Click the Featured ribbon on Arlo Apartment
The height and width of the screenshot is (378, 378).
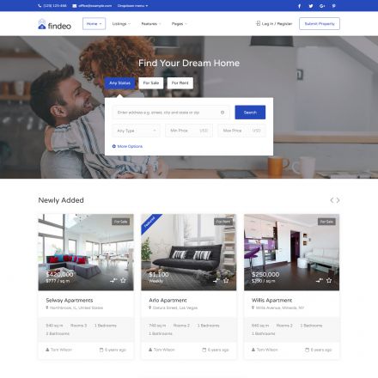149,222
